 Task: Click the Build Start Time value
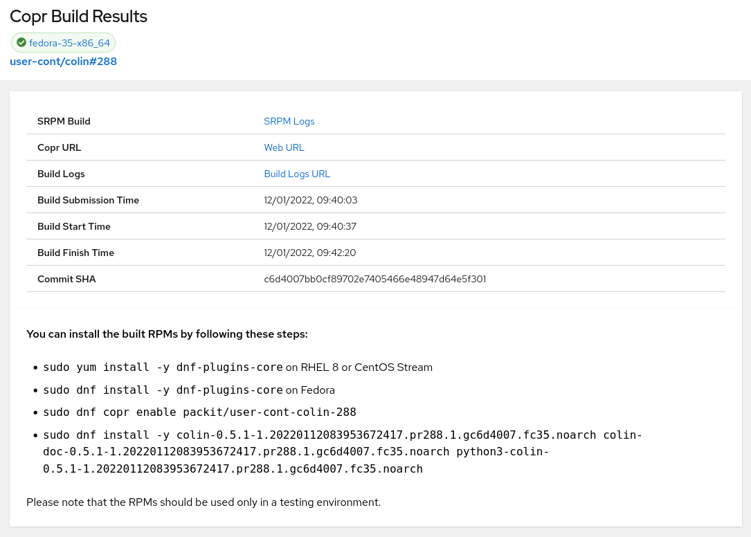310,226
